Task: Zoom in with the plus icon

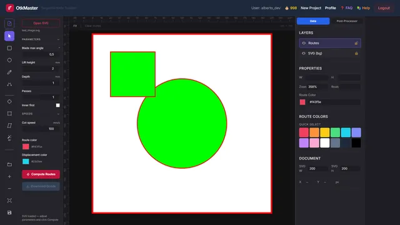Action: [9, 176]
